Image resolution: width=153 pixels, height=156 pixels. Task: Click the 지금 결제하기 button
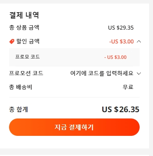(x=74, y=127)
